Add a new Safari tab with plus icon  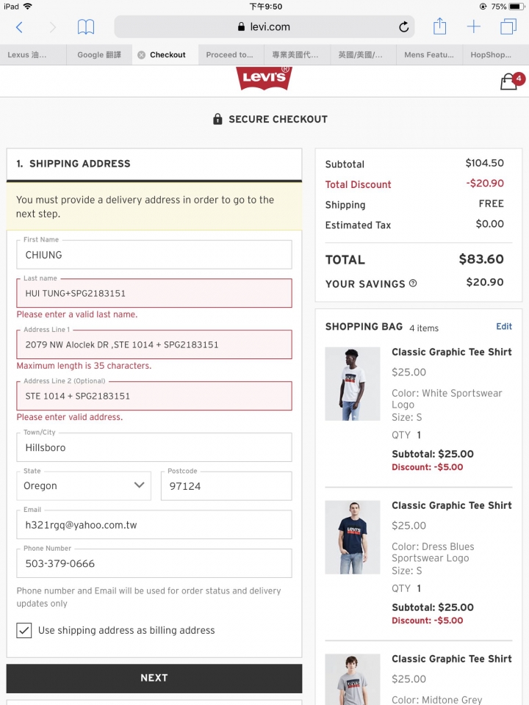(474, 26)
